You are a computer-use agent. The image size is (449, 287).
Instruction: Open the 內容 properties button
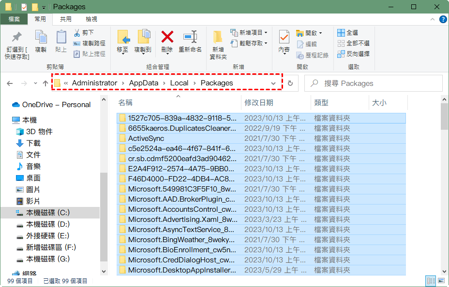pos(284,41)
